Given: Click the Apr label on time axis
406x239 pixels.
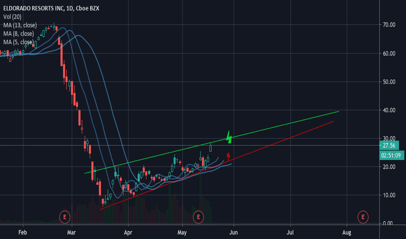Looking at the screenshot, I should 128,232.
